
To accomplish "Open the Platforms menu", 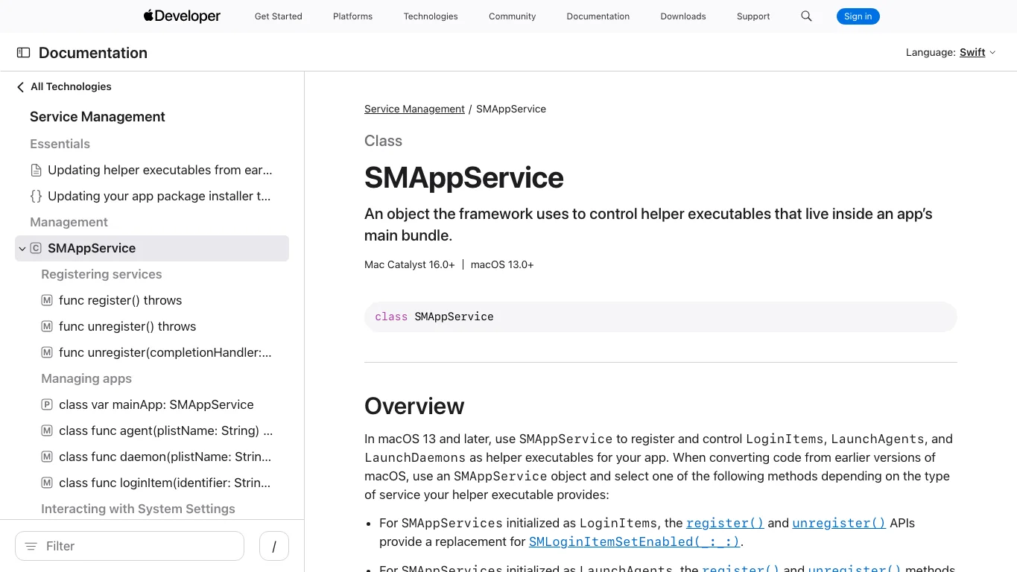I will click(352, 16).
